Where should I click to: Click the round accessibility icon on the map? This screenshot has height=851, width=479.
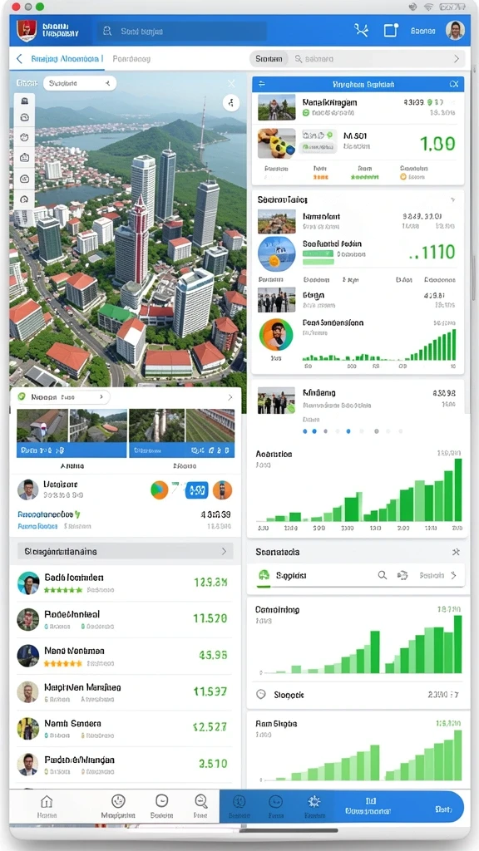[x=231, y=102]
